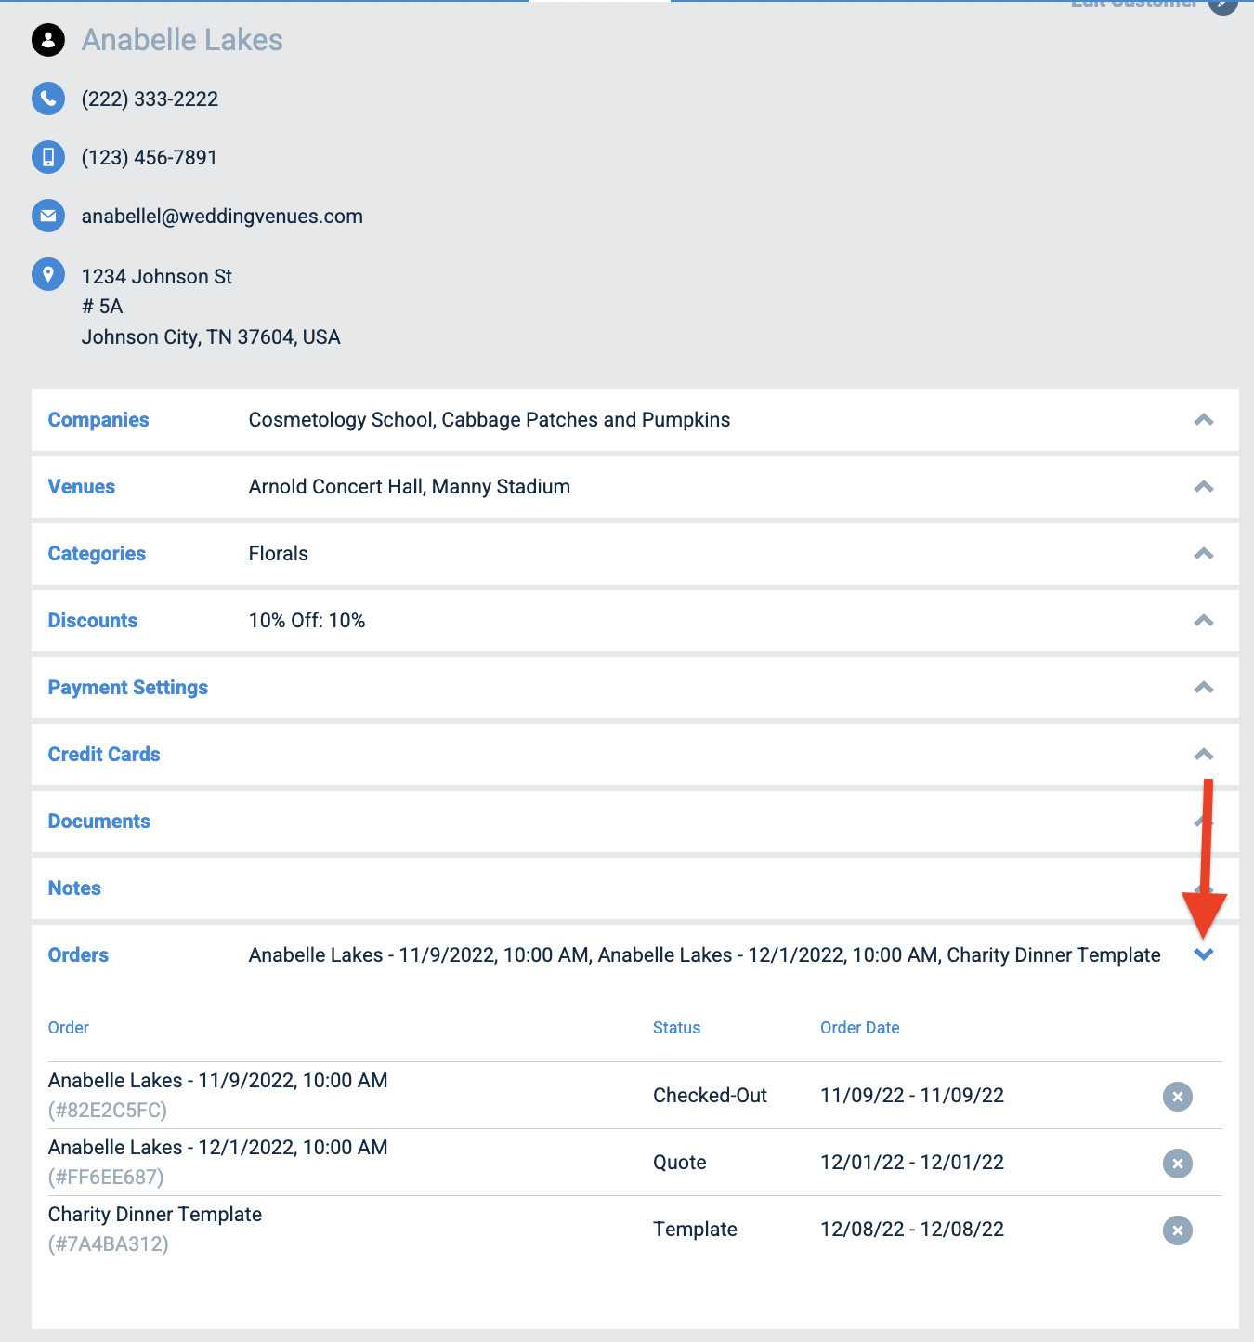Expand the Categories section chevron
The width and height of the screenshot is (1254, 1342).
coord(1204,554)
